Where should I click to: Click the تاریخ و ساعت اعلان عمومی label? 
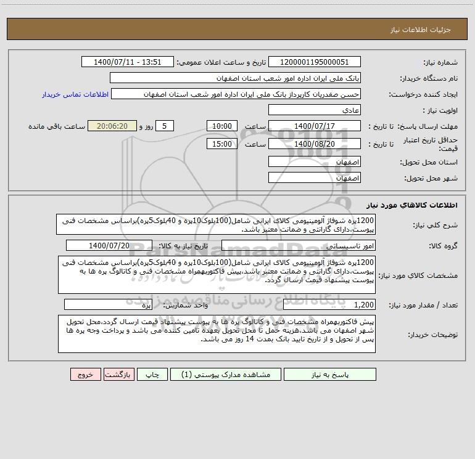point(221,63)
